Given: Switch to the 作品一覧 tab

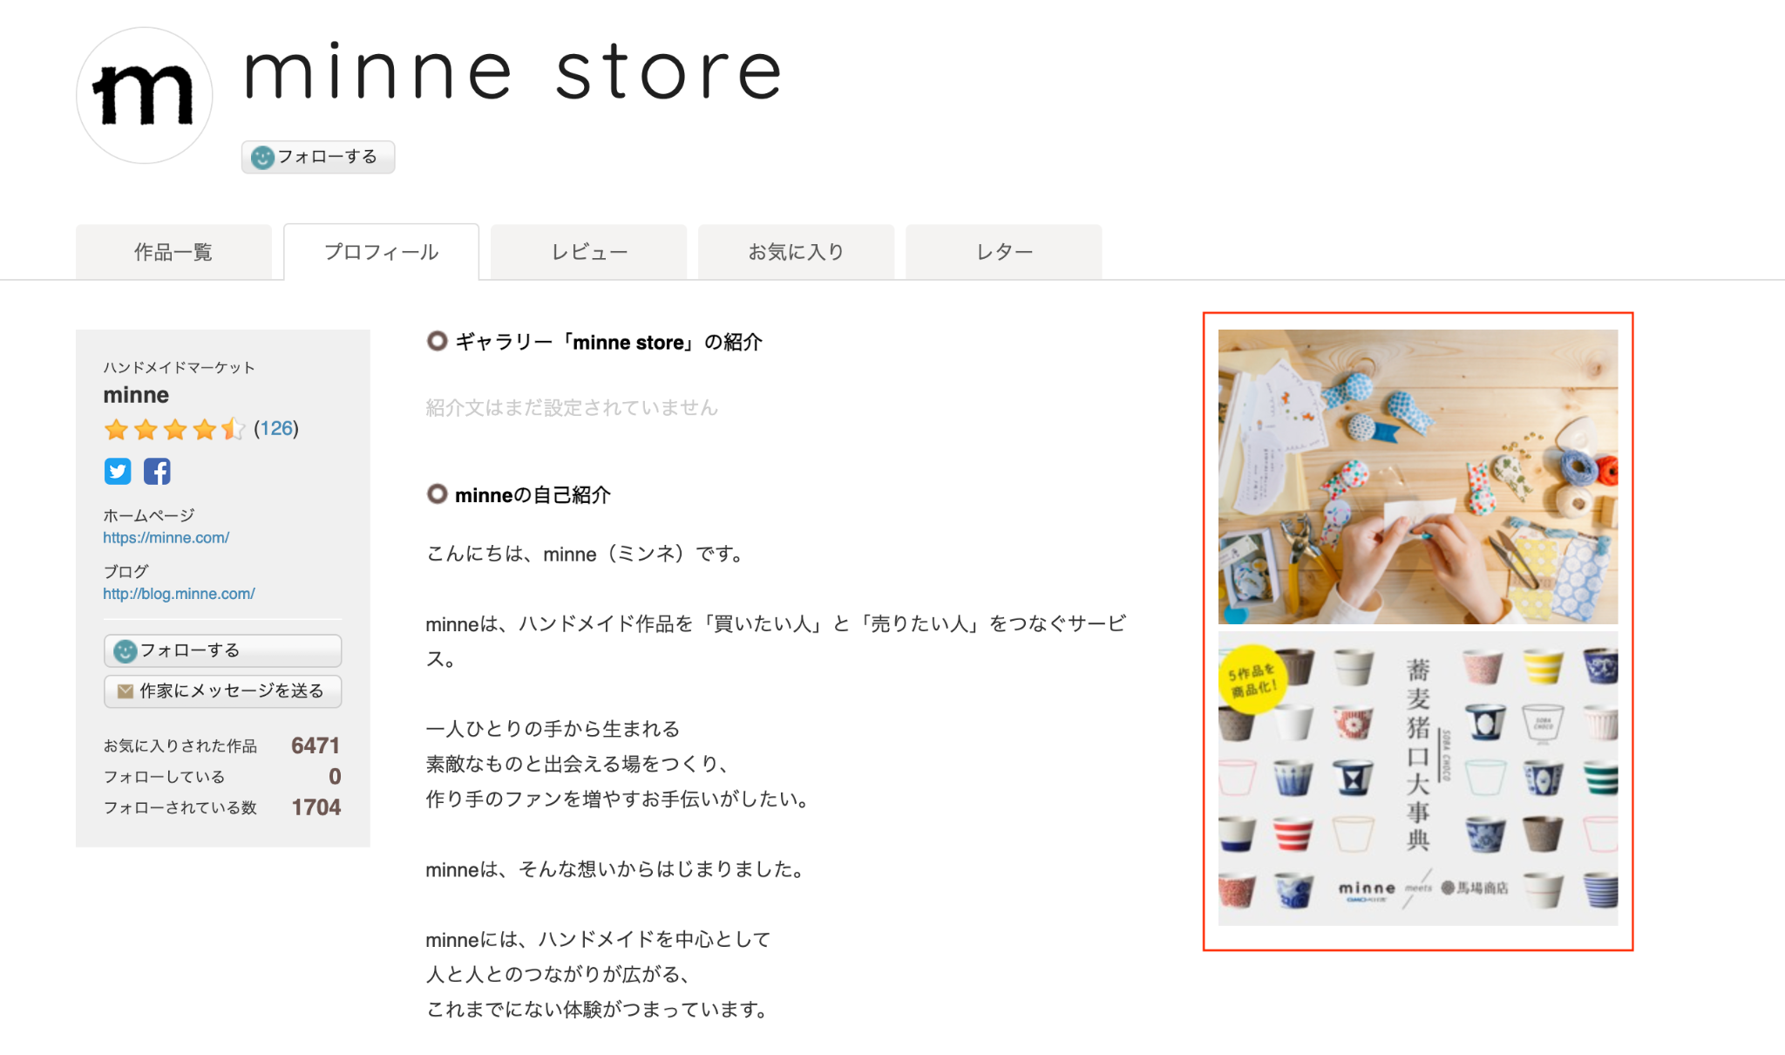Looking at the screenshot, I should 173,252.
